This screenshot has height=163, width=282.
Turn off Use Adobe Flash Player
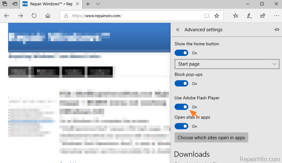point(181,107)
